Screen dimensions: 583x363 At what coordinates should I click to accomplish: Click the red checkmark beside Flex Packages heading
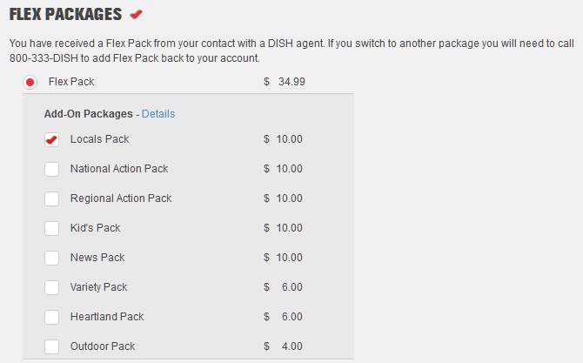click(x=136, y=14)
